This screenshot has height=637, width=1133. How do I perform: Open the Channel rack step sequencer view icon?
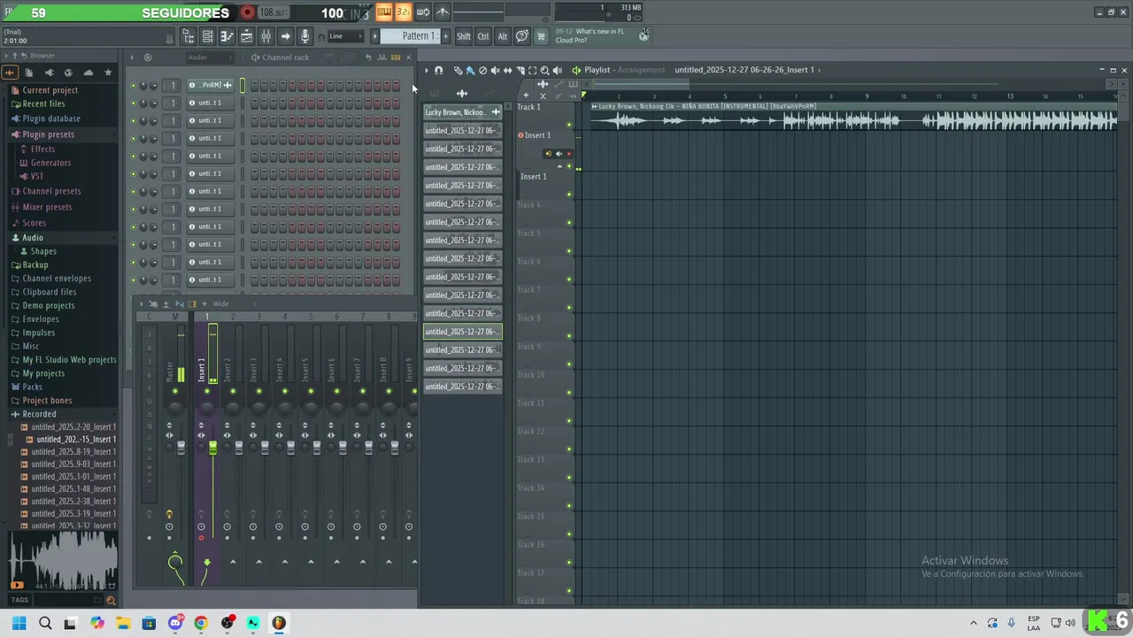[396, 58]
